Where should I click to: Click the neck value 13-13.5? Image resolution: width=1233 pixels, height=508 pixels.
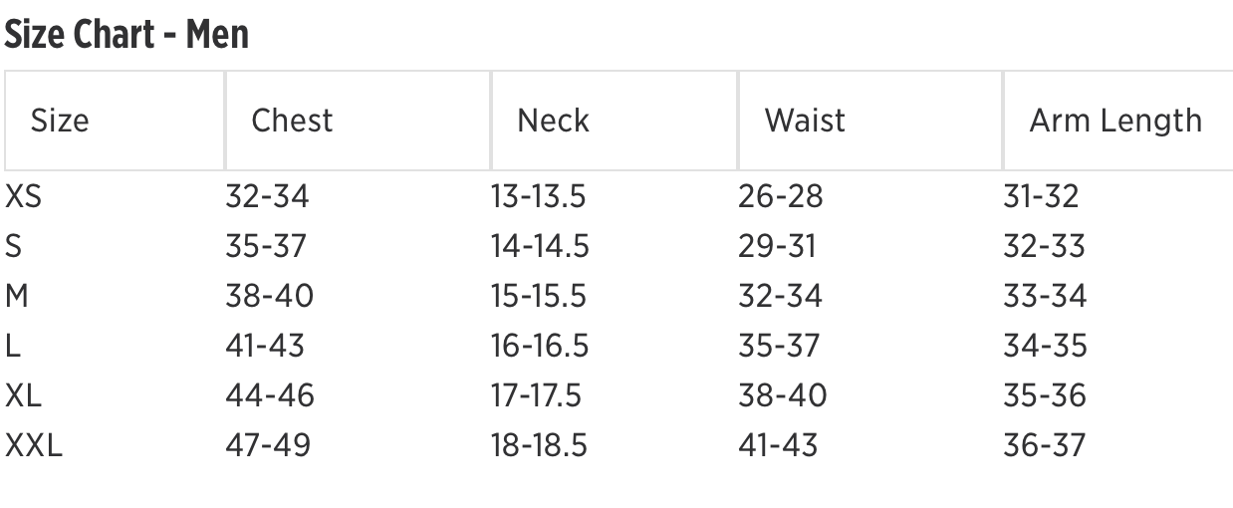(x=538, y=196)
